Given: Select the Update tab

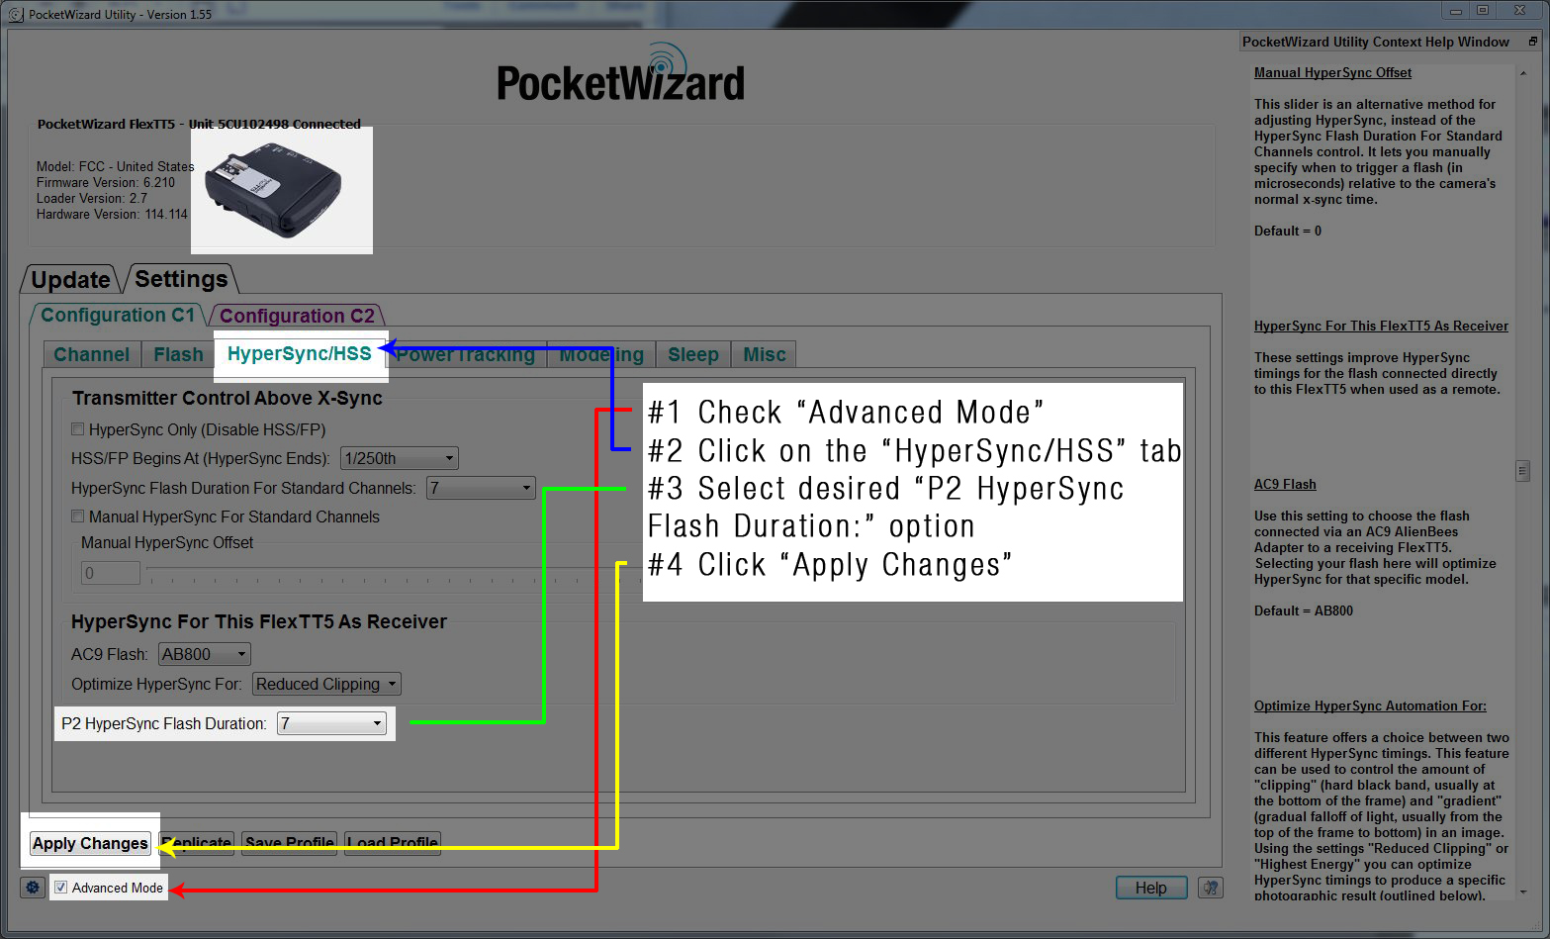Looking at the screenshot, I should (70, 280).
